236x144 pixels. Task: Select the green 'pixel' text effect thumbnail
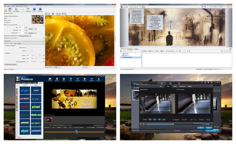click(x=36, y=107)
